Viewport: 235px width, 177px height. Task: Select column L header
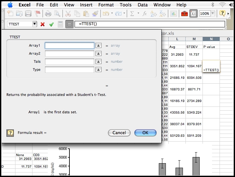pyautogui.click(x=177, y=39)
